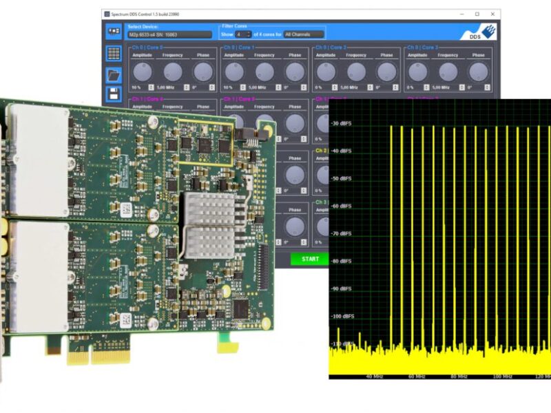Expand the All Channels filter dropdown
551x413 pixels.
click(303, 34)
